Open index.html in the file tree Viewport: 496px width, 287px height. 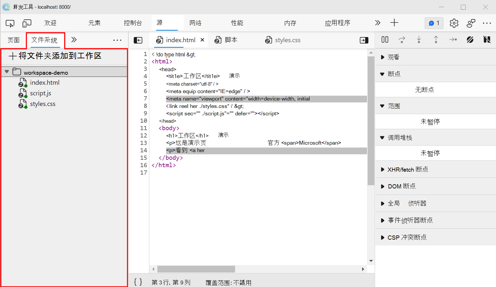point(45,83)
